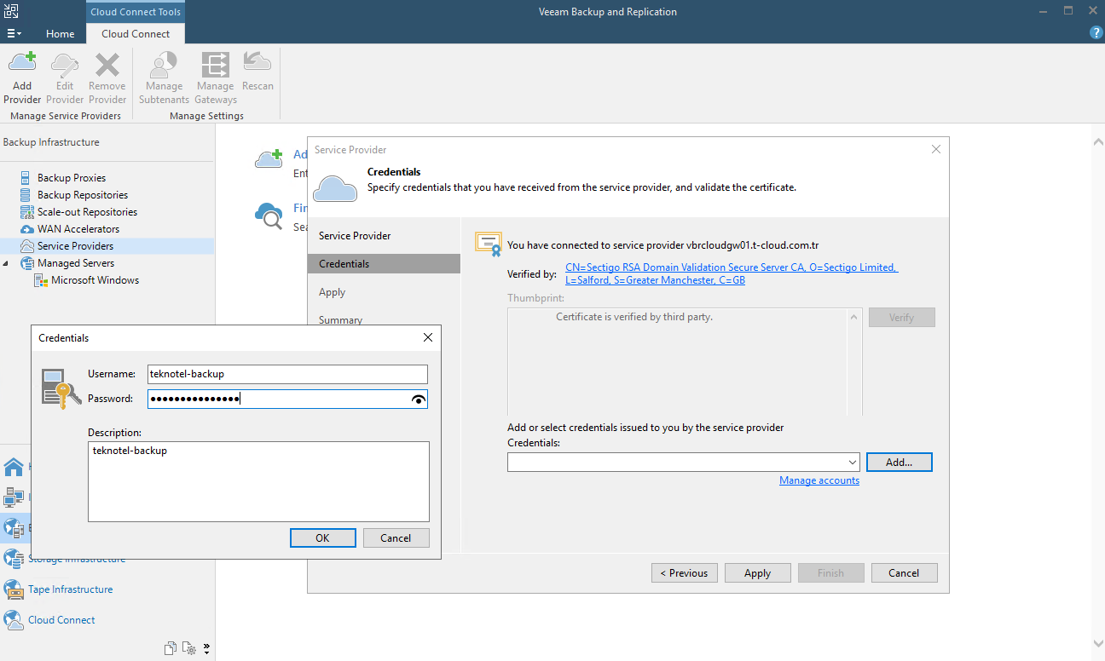Select Microsoft Windows under Managed Servers

pos(95,280)
